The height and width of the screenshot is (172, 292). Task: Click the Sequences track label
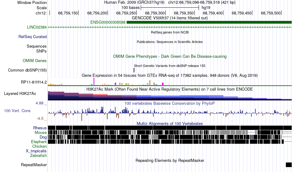[x=37, y=46]
